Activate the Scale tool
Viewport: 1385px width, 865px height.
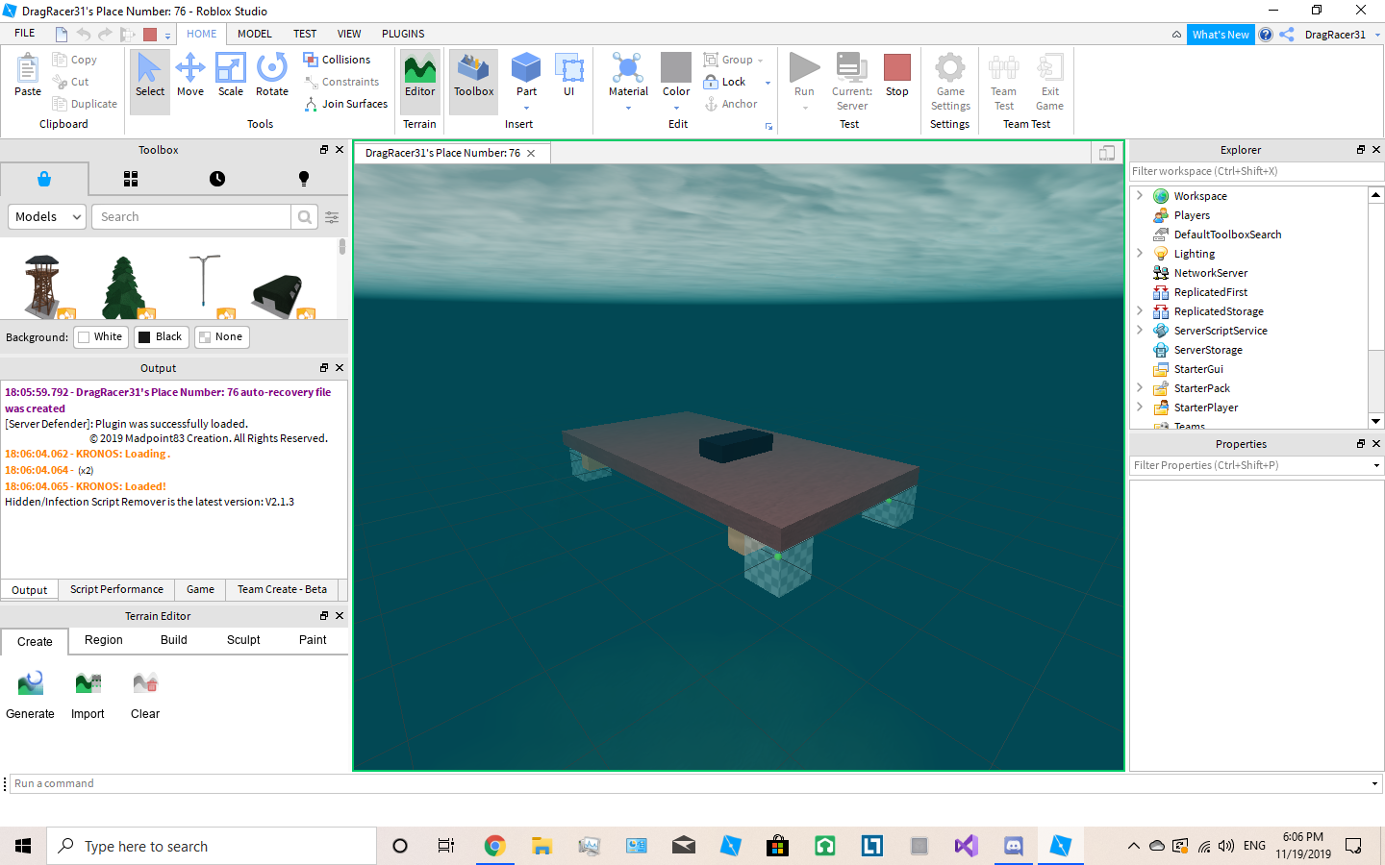[x=231, y=75]
